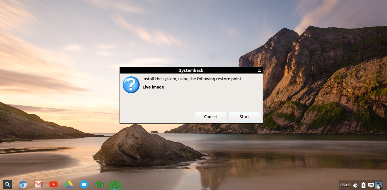Screen dimensions: 387x190
Task: Open Google Drive shelf icon
Action: click(69, 185)
